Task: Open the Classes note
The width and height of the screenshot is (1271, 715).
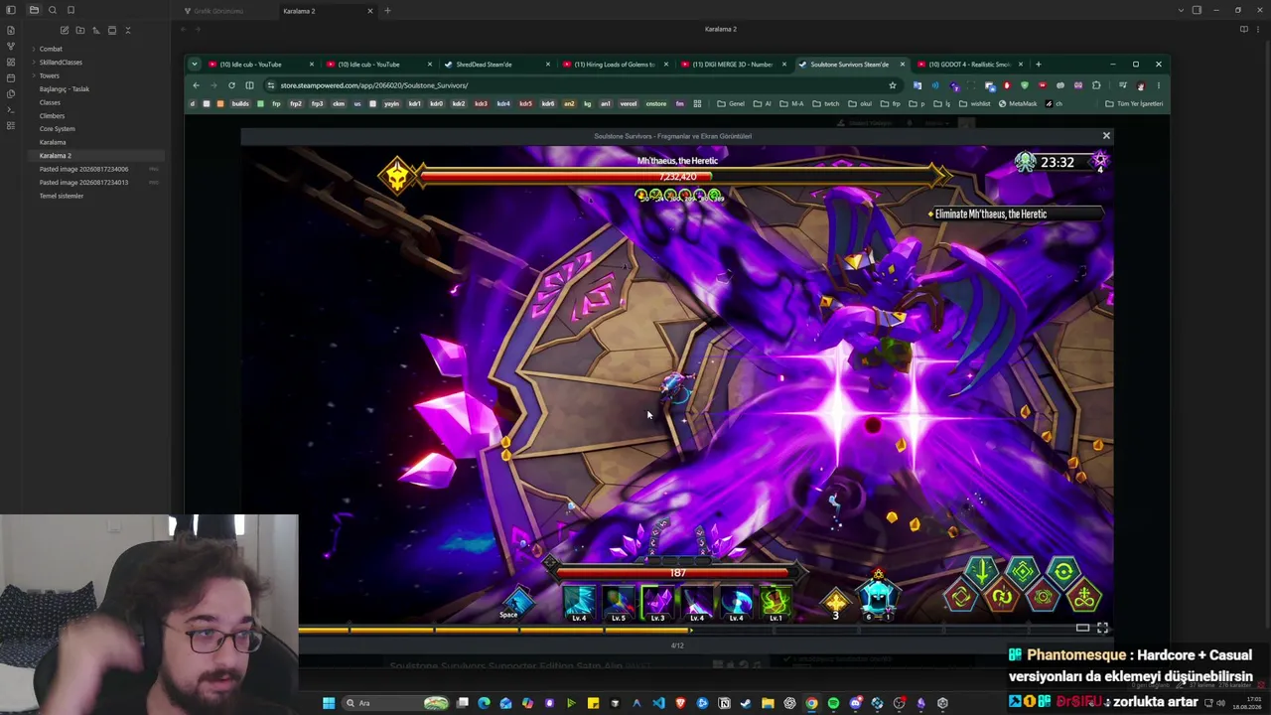Action: 50,102
